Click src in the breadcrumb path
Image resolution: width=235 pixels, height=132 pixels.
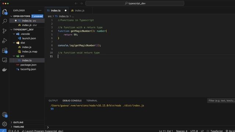coord(50,16)
